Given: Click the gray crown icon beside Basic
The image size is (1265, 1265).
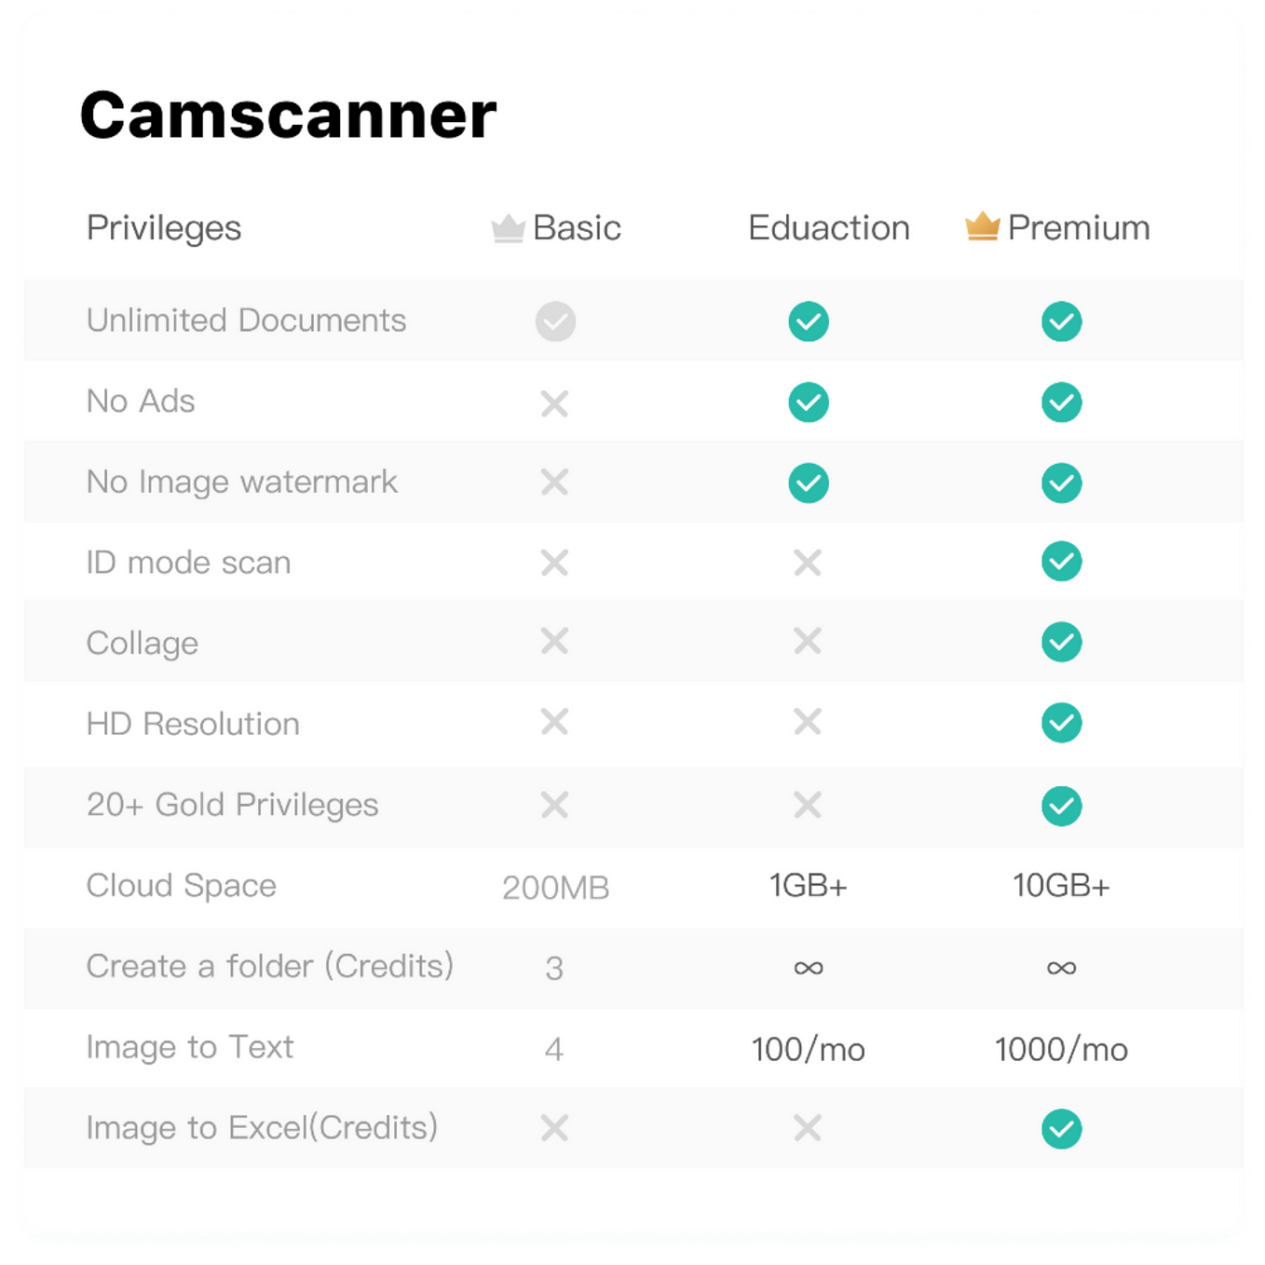Looking at the screenshot, I should tap(509, 228).
